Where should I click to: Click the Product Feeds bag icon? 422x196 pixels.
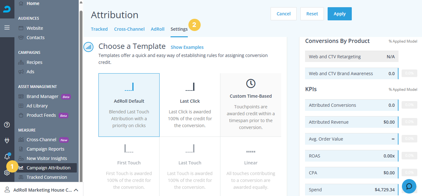coord(21,115)
